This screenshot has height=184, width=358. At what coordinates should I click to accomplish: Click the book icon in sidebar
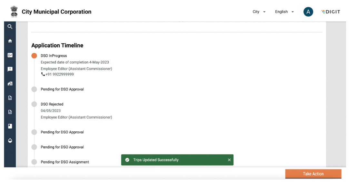[10, 126]
